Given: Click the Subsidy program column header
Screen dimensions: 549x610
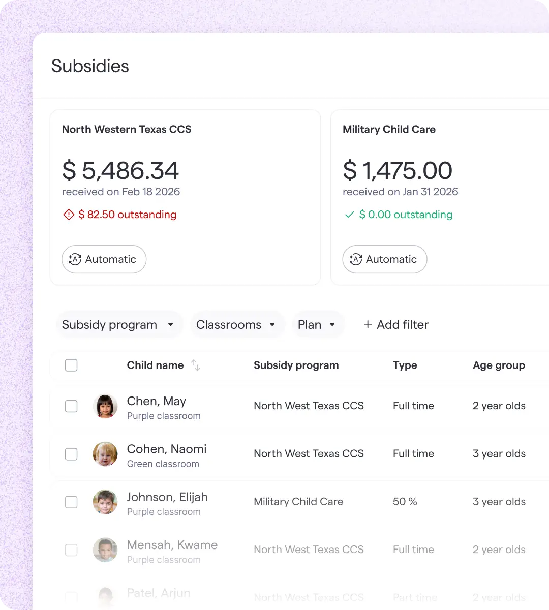Looking at the screenshot, I should 296,365.
